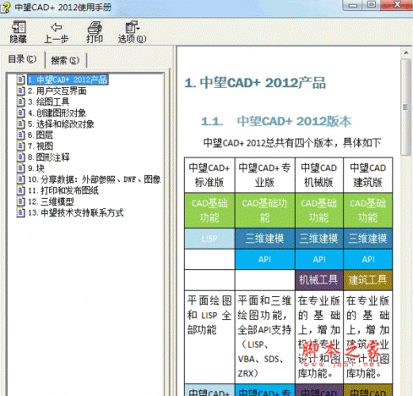413x396 pixels.
Task: Click page icon beside 6. 图层
Action: pos(21,135)
